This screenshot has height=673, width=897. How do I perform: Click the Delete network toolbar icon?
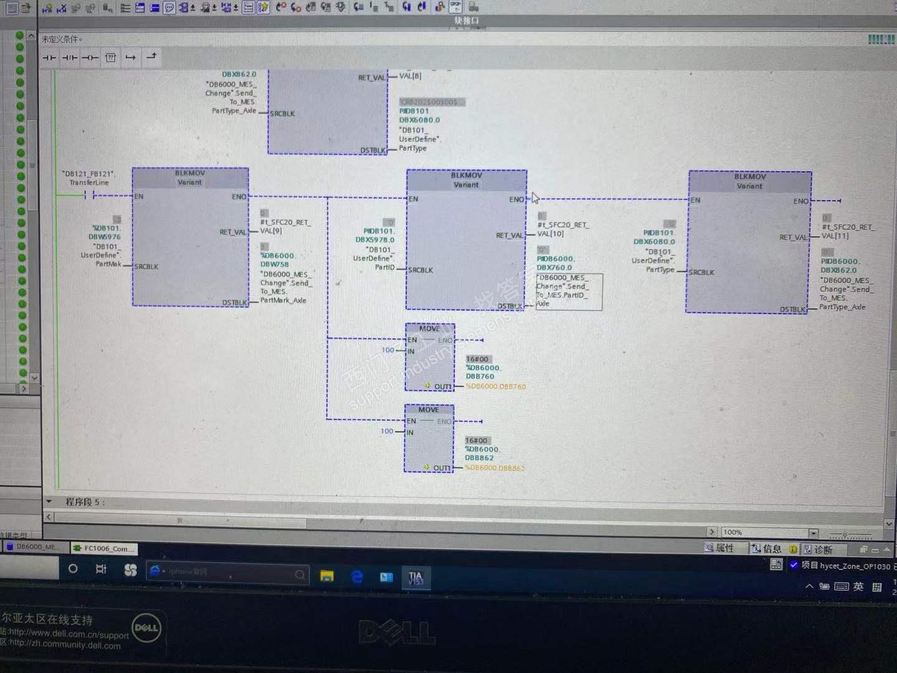click(x=61, y=7)
